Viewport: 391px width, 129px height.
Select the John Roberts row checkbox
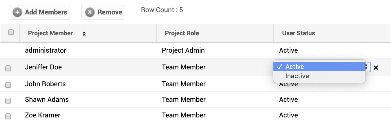pyautogui.click(x=8, y=85)
